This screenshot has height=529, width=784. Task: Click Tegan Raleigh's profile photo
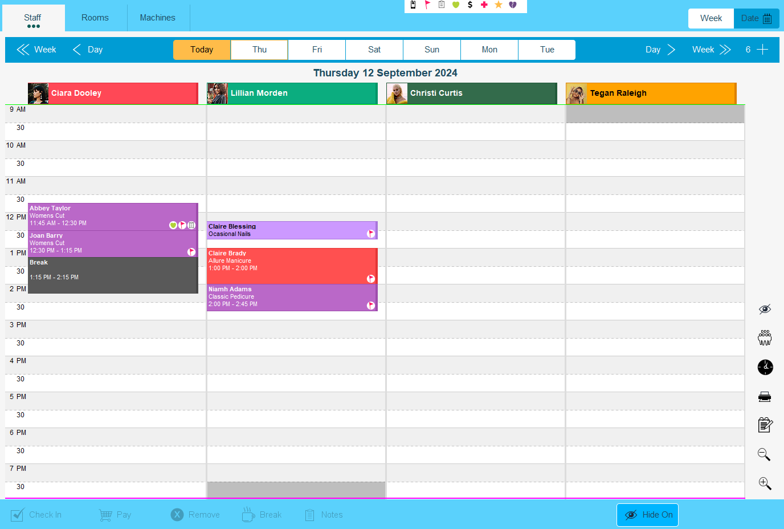(x=576, y=93)
